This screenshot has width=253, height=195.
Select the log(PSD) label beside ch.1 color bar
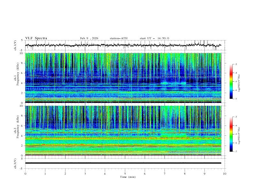tap(239, 83)
